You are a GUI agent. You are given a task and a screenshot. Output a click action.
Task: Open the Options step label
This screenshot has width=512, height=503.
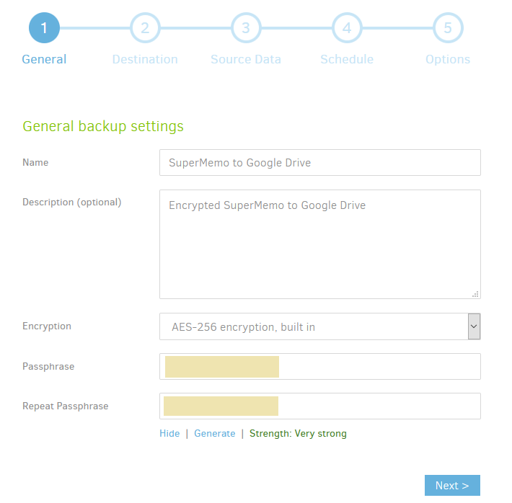coord(448,59)
